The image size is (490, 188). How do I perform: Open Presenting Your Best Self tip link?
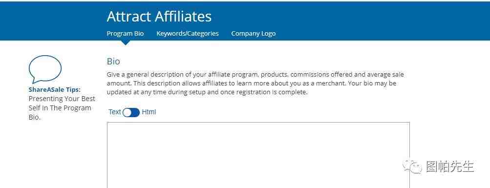(x=62, y=108)
